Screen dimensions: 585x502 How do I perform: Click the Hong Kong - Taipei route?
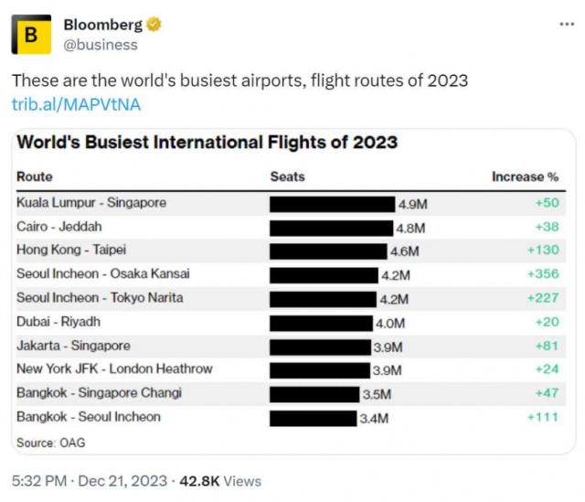tap(71, 250)
